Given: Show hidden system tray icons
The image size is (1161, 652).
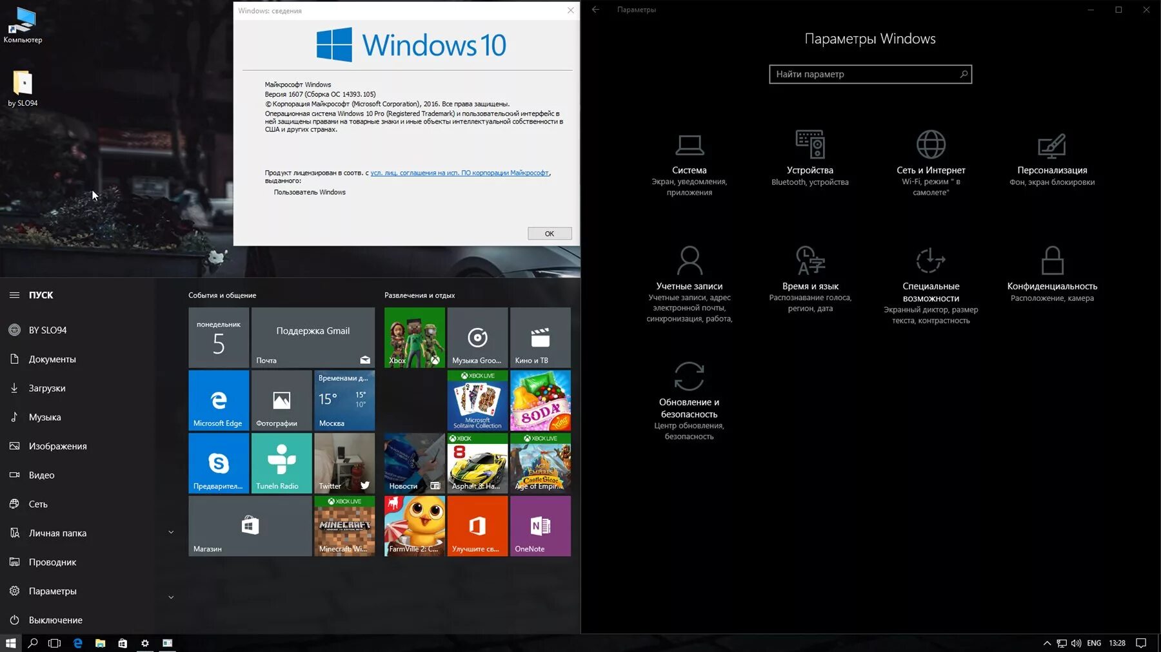Looking at the screenshot, I should click(x=1047, y=643).
